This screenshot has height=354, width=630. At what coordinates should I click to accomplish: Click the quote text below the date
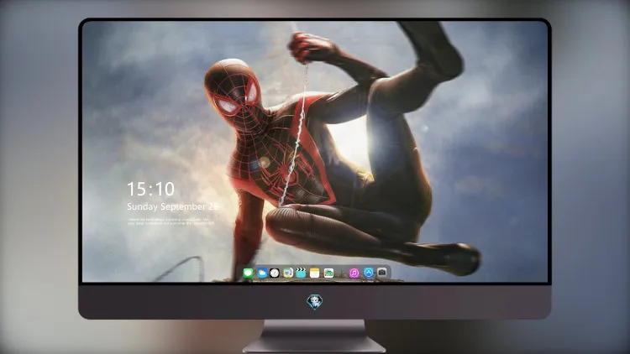[x=171, y=221]
